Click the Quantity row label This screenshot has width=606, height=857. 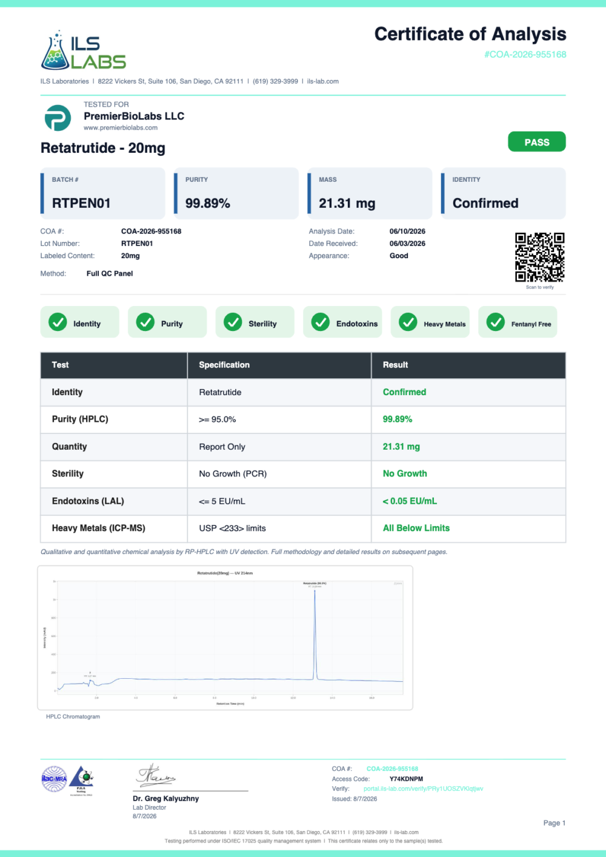pos(69,447)
